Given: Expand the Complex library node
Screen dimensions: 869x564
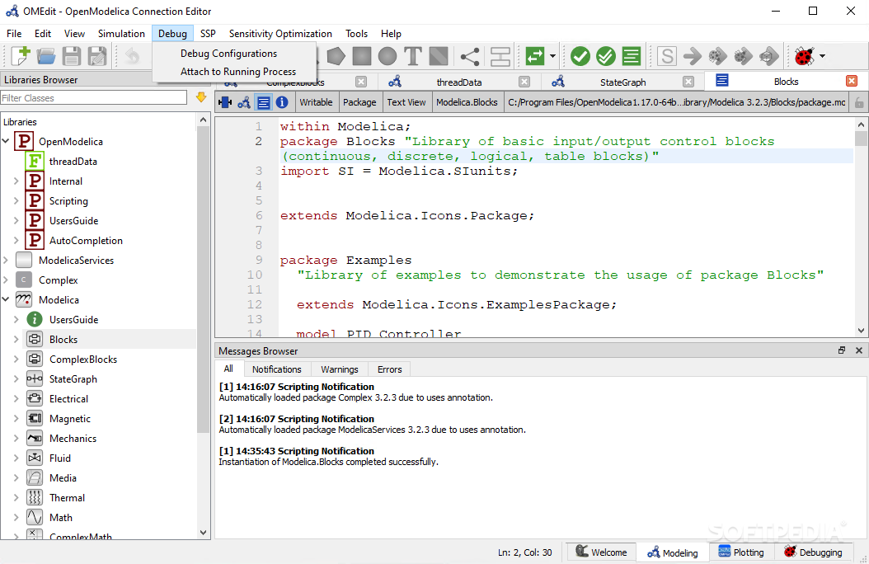Looking at the screenshot, I should (6, 280).
